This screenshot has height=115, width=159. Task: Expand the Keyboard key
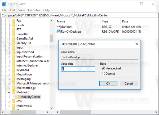pyautogui.click(x=9, y=70)
